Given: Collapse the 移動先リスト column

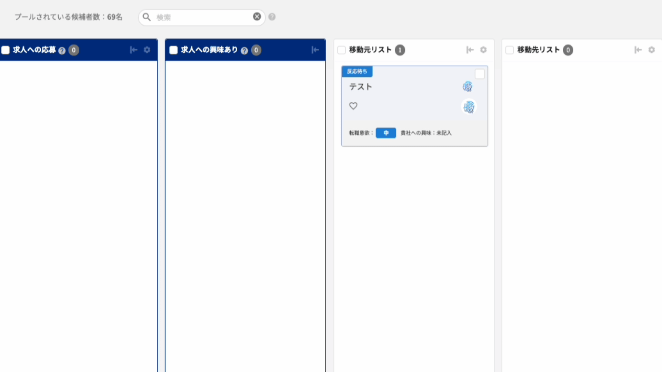Looking at the screenshot, I should point(638,50).
